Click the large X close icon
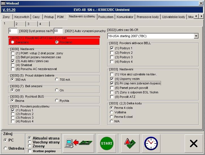 194,143
